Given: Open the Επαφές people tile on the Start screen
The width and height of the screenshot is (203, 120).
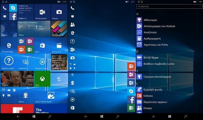Looking at the screenshot, I should (x=9, y=29).
